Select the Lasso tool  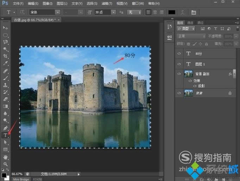5,42
